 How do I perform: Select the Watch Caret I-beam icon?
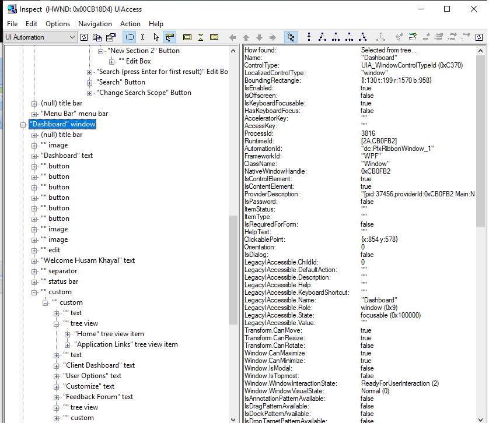point(143,37)
